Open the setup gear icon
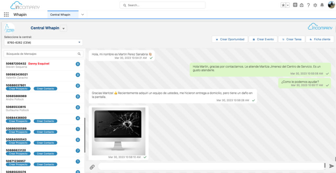The image size is (336, 173). 315,5
